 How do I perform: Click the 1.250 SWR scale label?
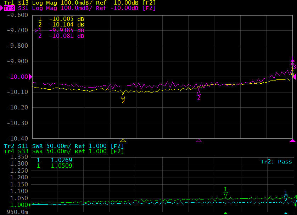19,171
